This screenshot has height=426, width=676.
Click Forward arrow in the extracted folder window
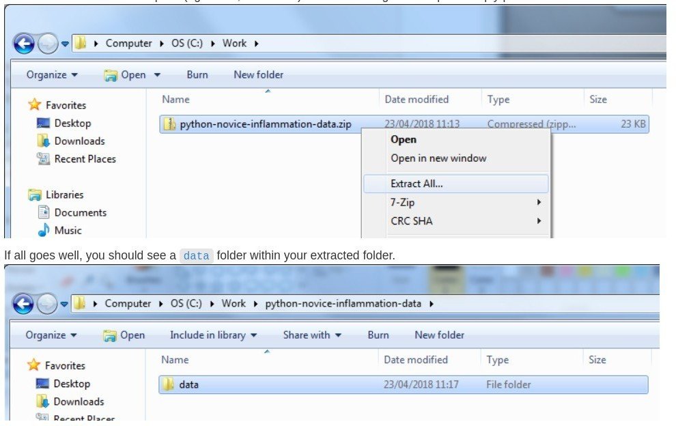[47, 304]
